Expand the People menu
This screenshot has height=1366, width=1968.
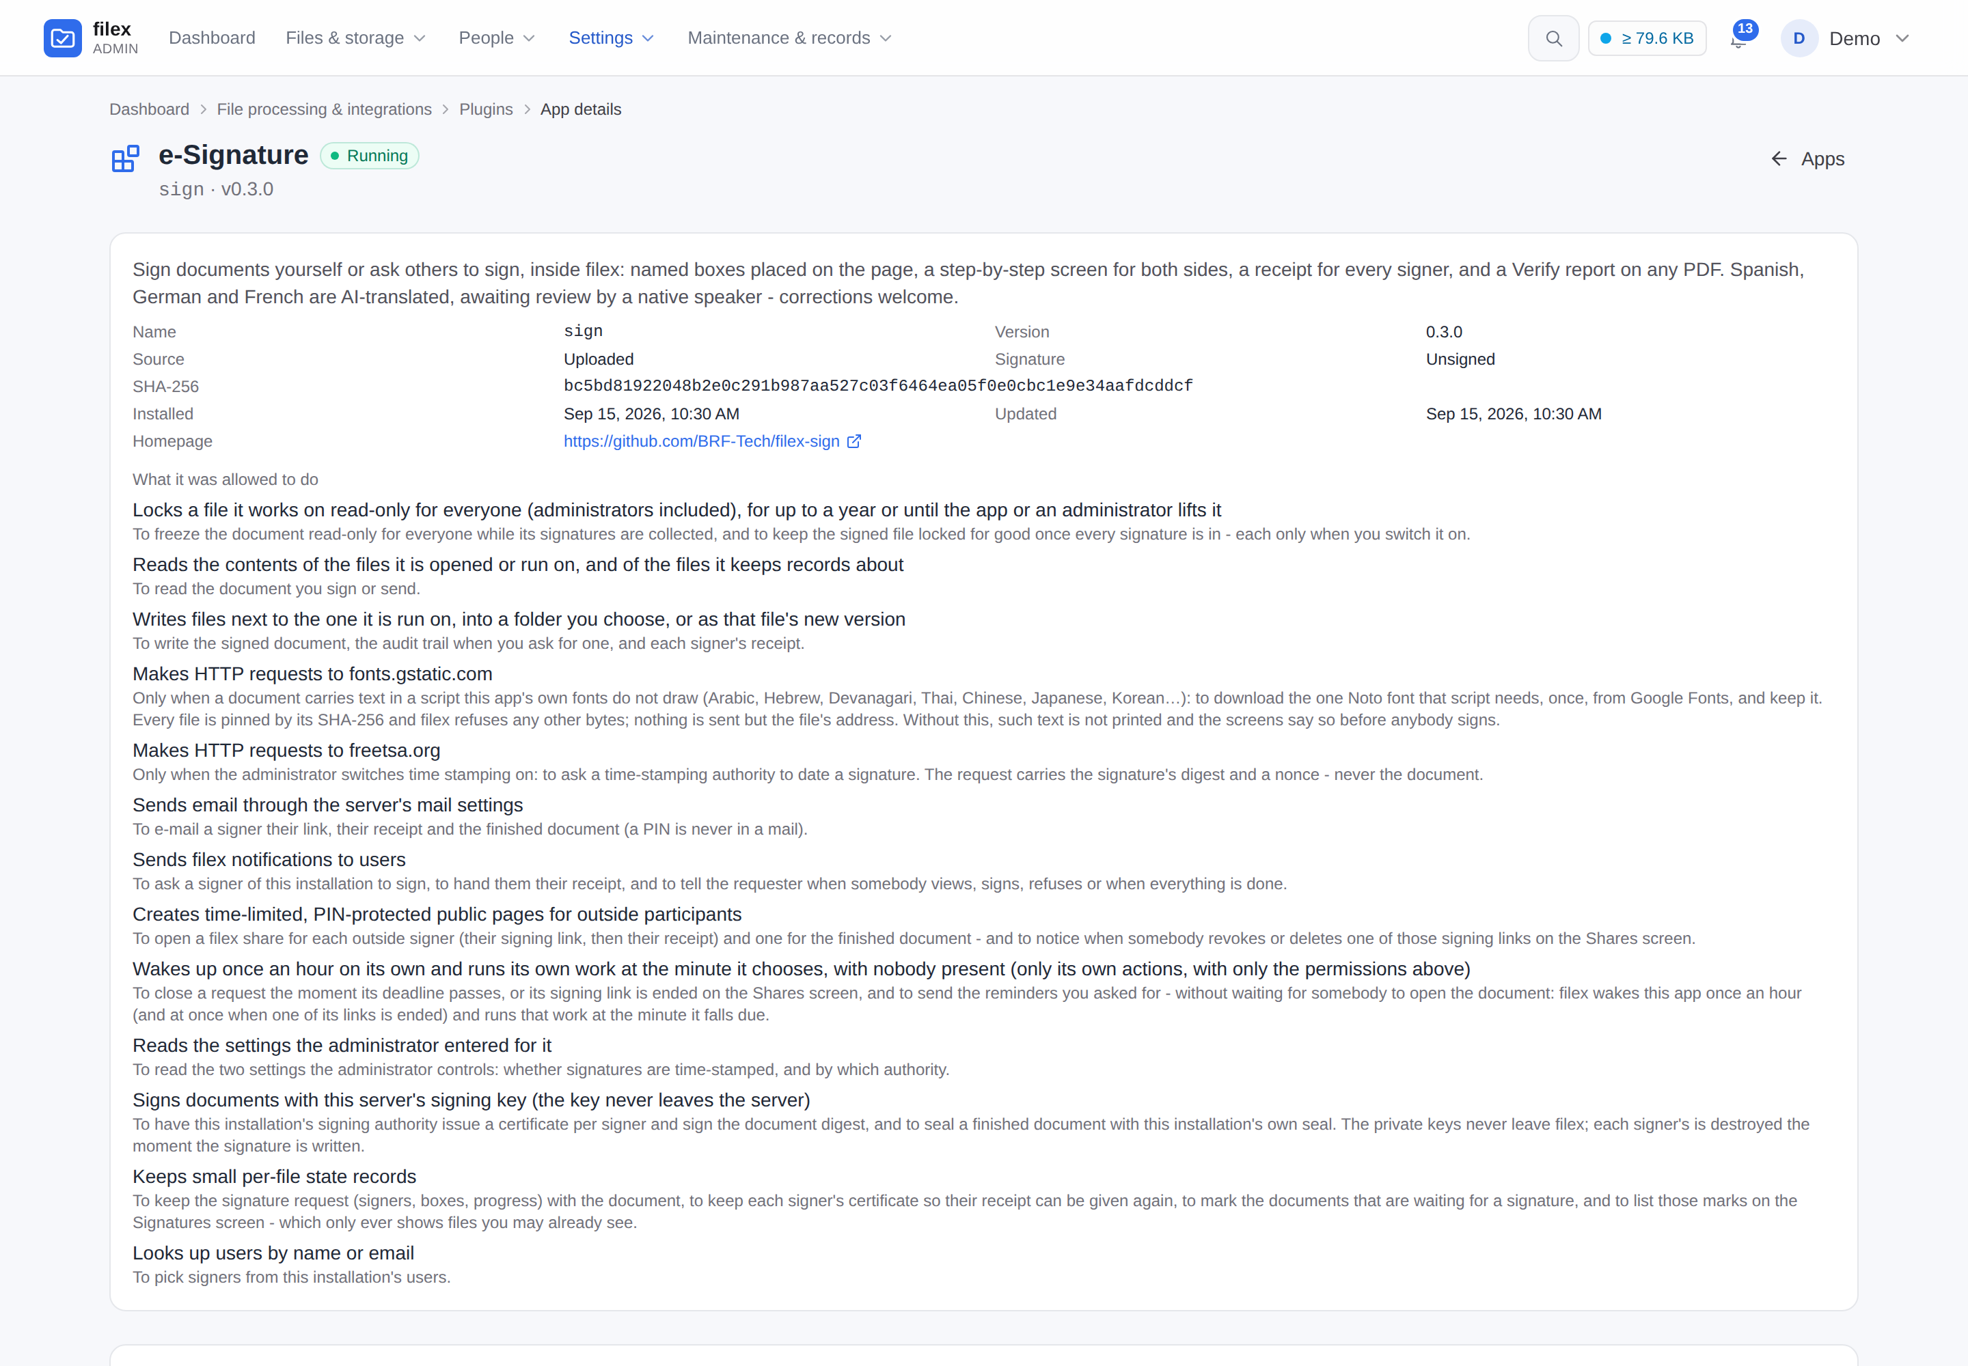497,38
